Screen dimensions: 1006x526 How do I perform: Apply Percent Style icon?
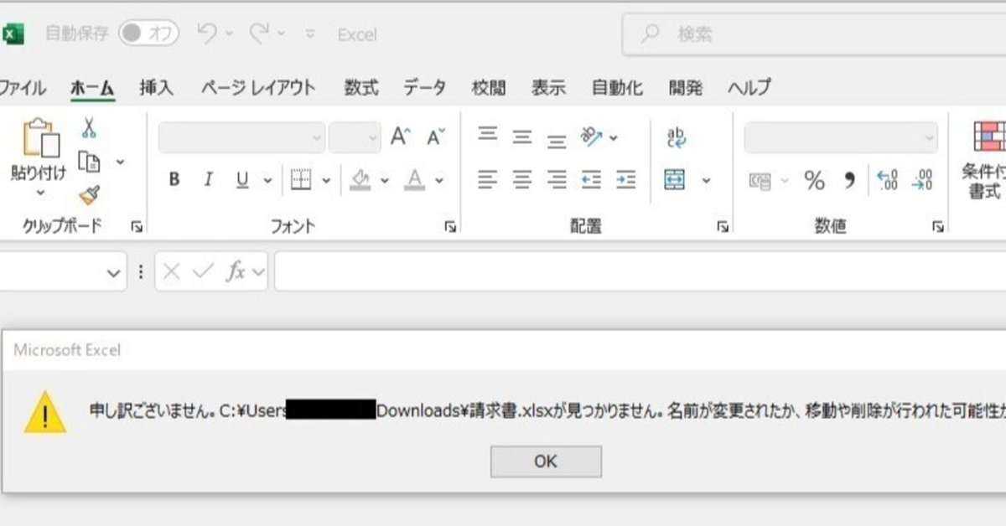click(814, 179)
